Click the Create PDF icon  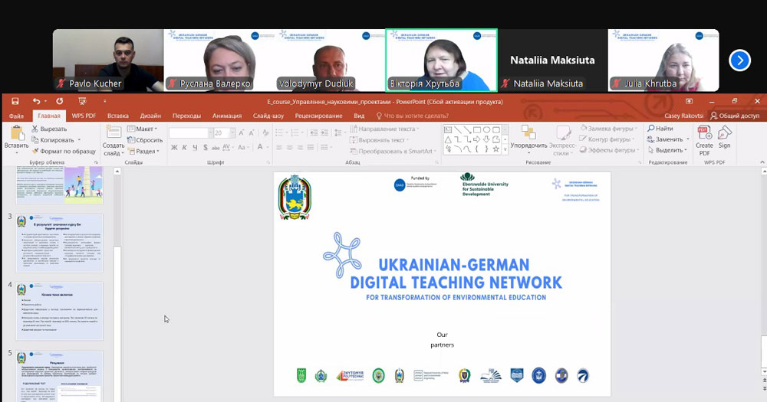pyautogui.click(x=704, y=133)
